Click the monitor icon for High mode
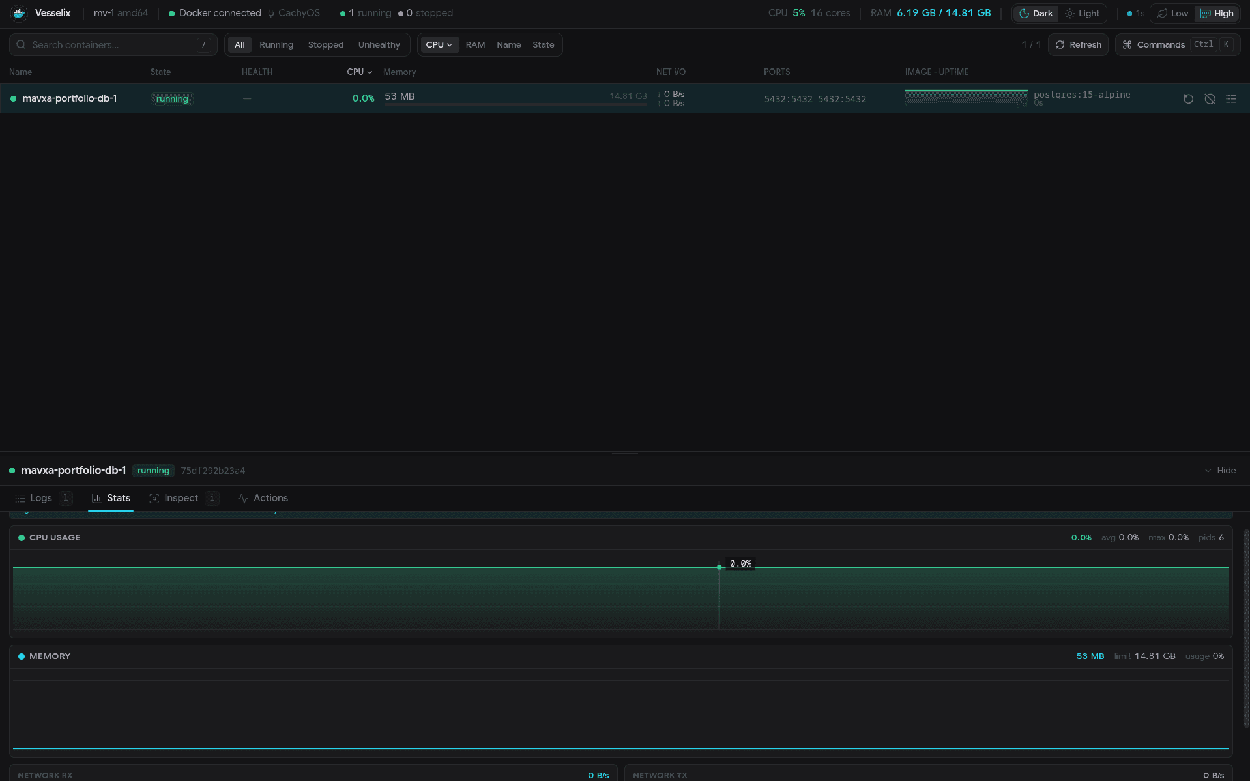 point(1205,14)
